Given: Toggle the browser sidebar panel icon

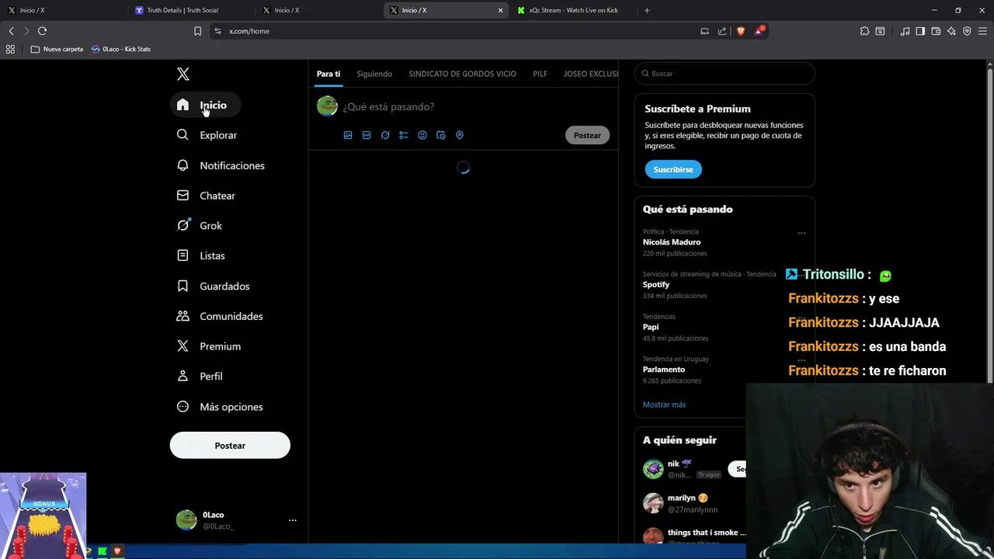Looking at the screenshot, I should 920,31.
